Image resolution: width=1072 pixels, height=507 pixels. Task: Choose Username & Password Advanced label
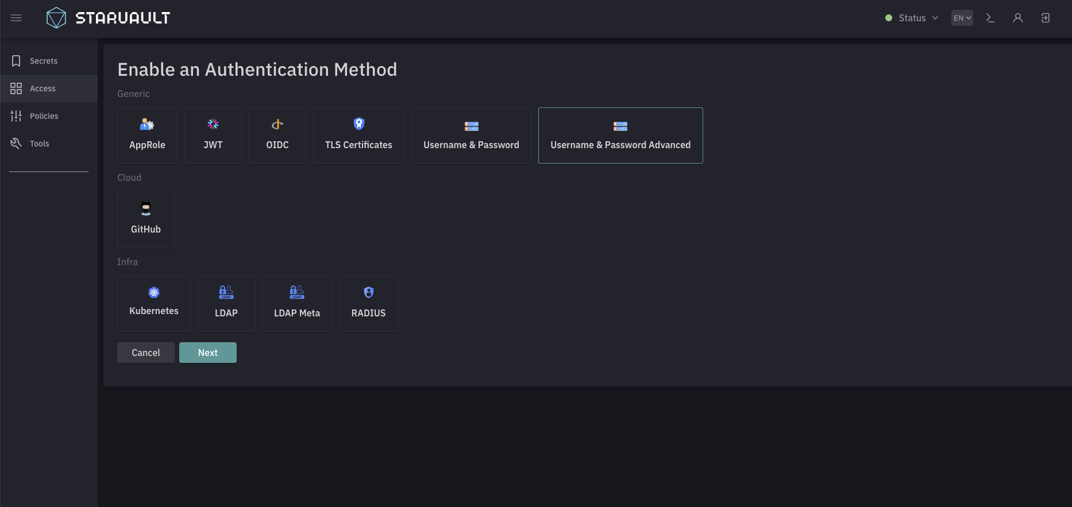coord(620,145)
